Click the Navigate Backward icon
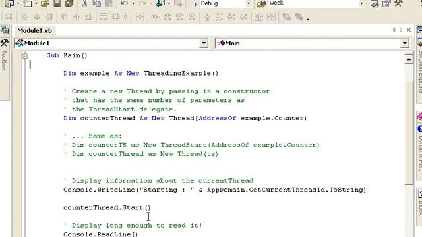Screen dimensions: 422x237 point(161,3)
